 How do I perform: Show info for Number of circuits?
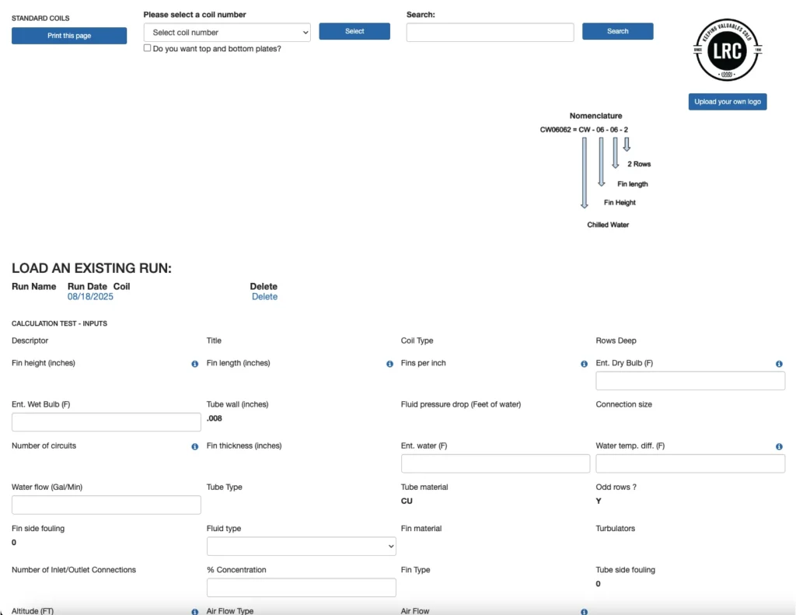194,447
